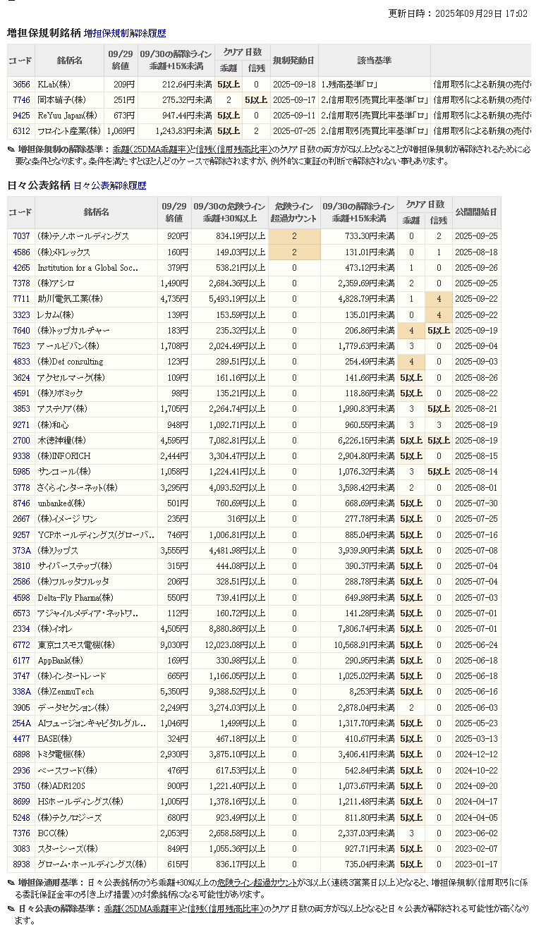
Task: Open stock code 4586 メドレックス
Action: click(21, 252)
